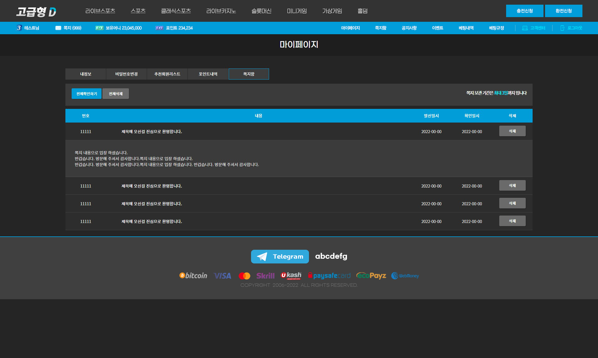Click 포인트 234,234 value
This screenshot has height=358, width=598.
(179, 28)
